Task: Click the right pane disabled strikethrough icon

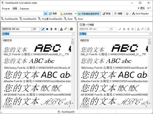Action: 133,29
